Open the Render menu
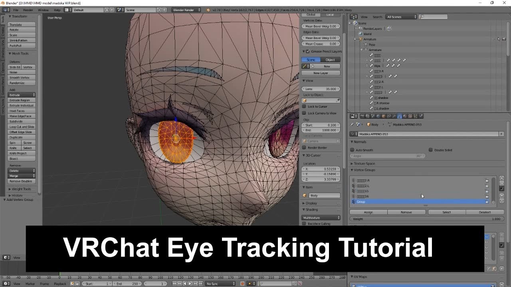This screenshot has width=511, height=287. point(28,10)
